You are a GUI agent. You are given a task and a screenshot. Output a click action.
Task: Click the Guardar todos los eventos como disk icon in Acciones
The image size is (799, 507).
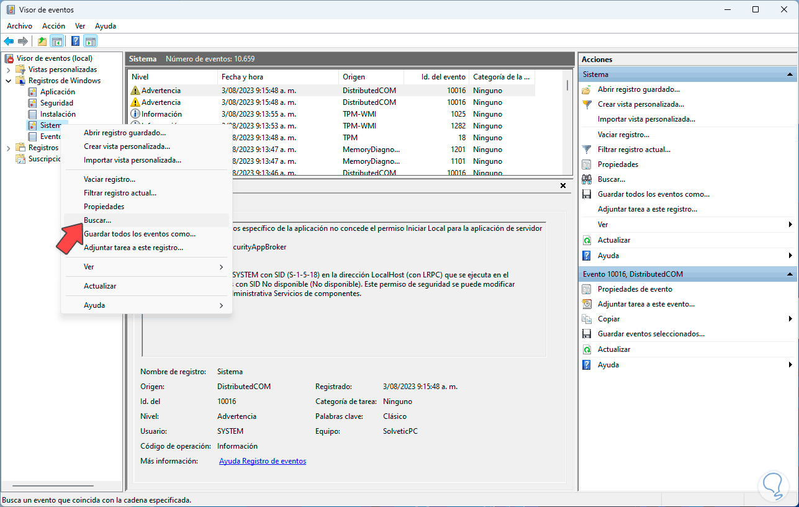click(x=587, y=194)
